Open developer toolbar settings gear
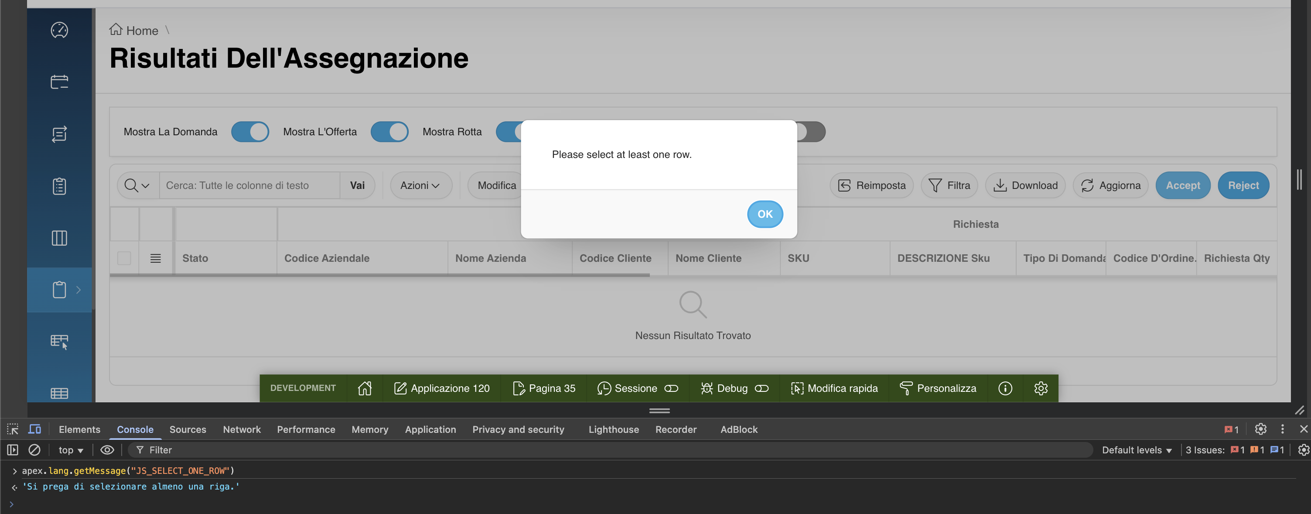This screenshot has height=514, width=1311. (1040, 388)
